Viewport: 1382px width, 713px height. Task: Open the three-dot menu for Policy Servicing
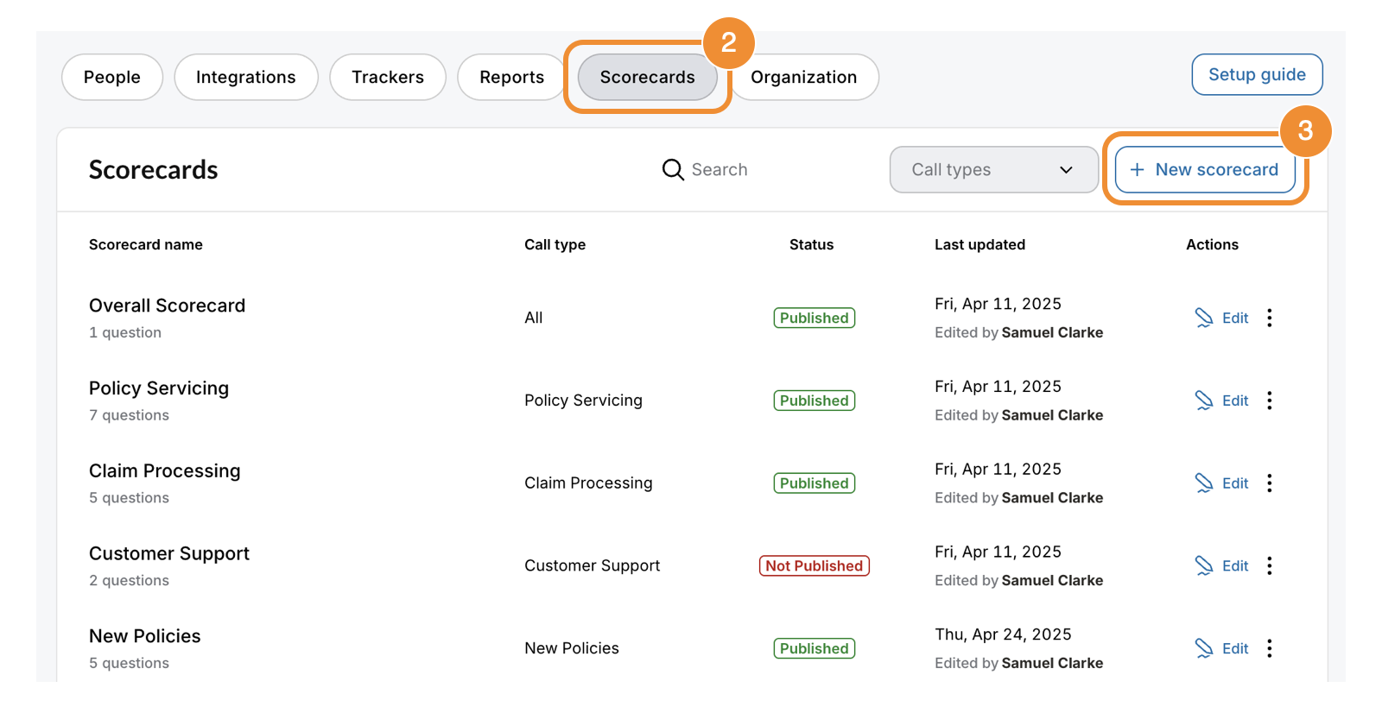[1270, 401]
